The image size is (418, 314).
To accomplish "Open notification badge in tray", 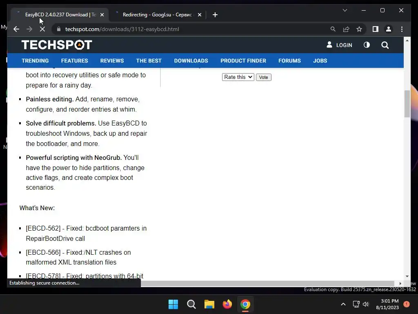I will point(407,304).
